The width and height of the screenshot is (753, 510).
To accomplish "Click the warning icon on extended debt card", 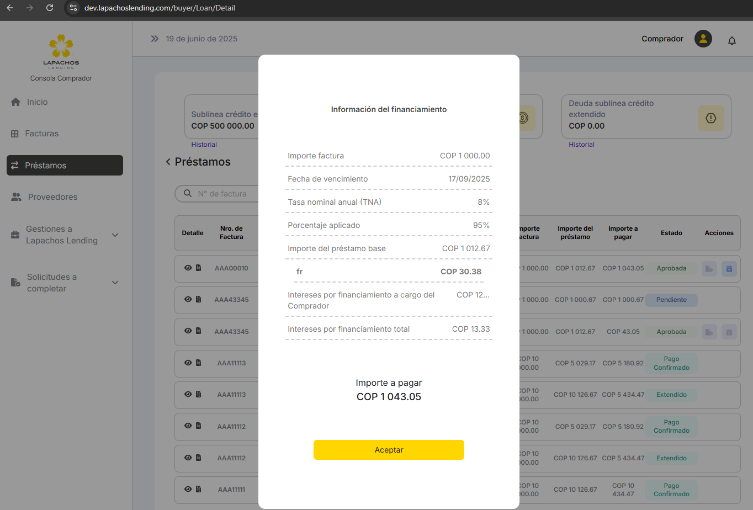I will (x=710, y=118).
